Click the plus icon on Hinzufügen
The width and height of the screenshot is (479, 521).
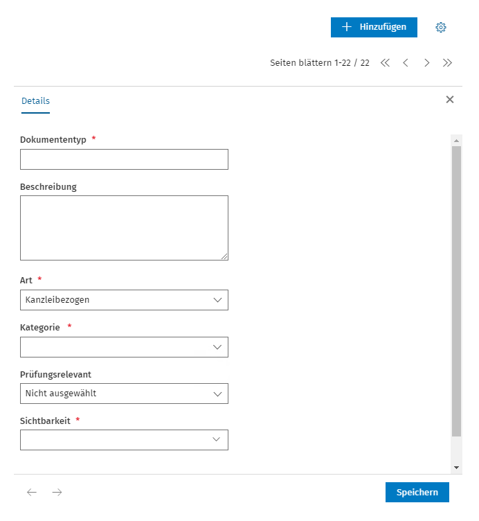click(347, 27)
